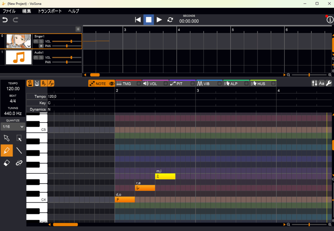Open the トランスポート menu
This screenshot has width=334, height=231.
[x=50, y=11]
